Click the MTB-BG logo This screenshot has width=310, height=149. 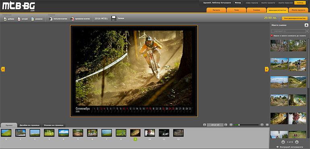[19, 6]
